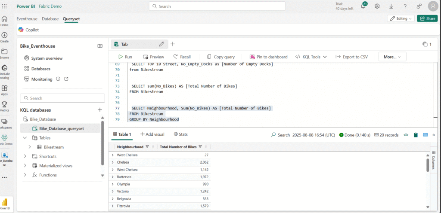Image resolution: width=441 pixels, height=213 pixels.
Task: Toggle the results eye visibility icon
Action: pyautogui.click(x=406, y=135)
